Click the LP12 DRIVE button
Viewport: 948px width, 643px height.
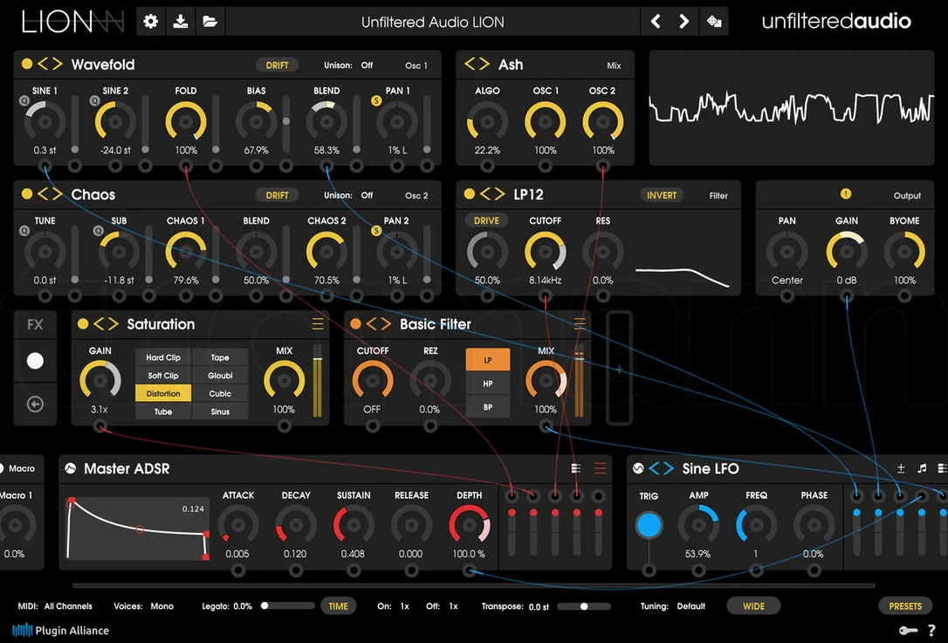tap(486, 220)
